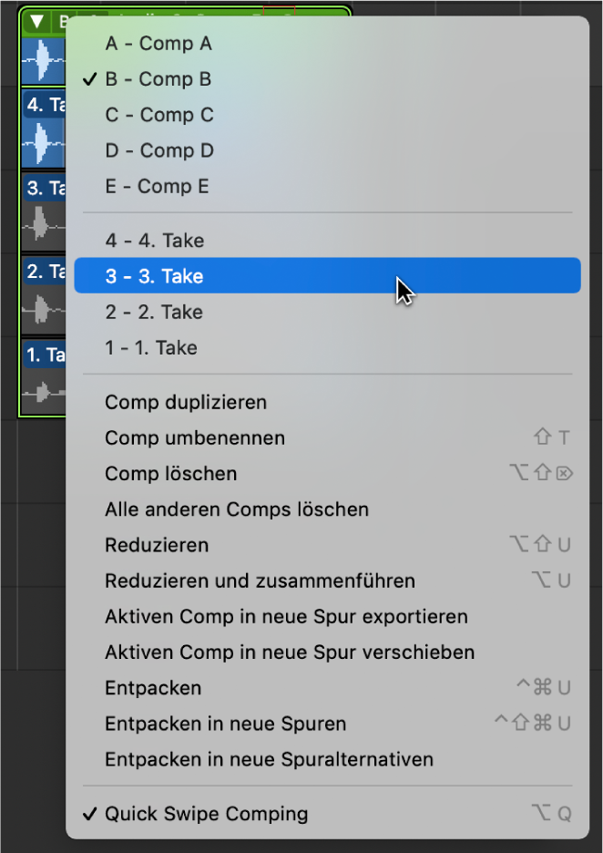Activate D - Comp D
Image resolution: width=603 pixels, height=853 pixels.
click(x=158, y=150)
